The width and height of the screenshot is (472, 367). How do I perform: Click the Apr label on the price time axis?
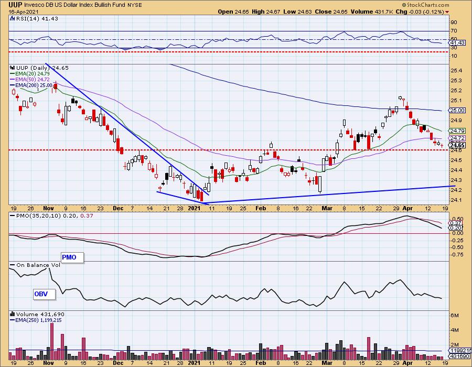click(407, 208)
